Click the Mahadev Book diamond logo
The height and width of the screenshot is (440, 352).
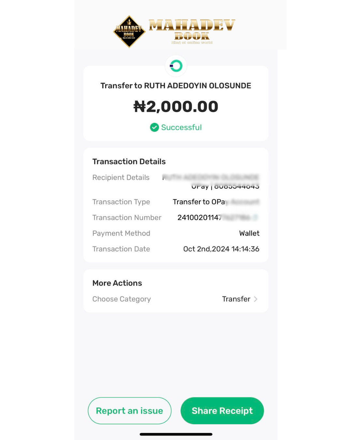(x=129, y=32)
